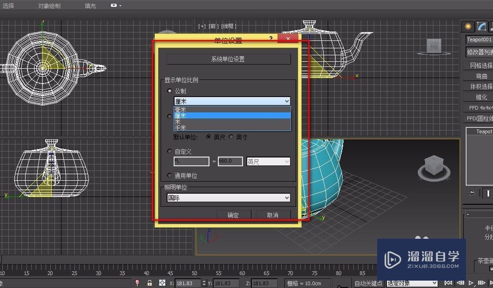This screenshot has height=288, width=493.
Task: Apply 锥化 taper modifier button
Action: point(479,97)
